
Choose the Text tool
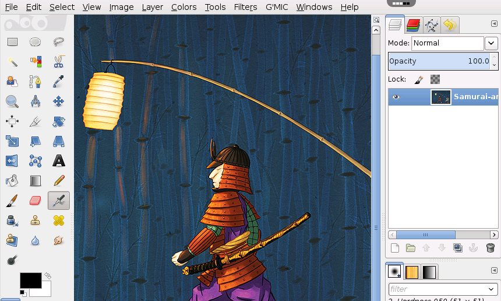[x=59, y=160]
